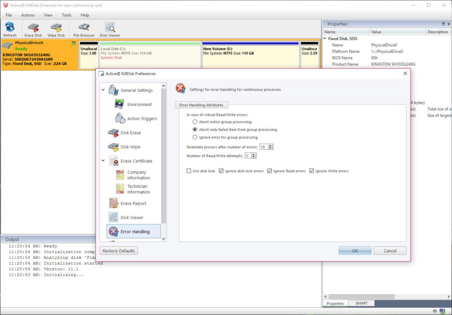The image size is (452, 315).
Task: Close the Preferences dialog
Action: [x=405, y=73]
